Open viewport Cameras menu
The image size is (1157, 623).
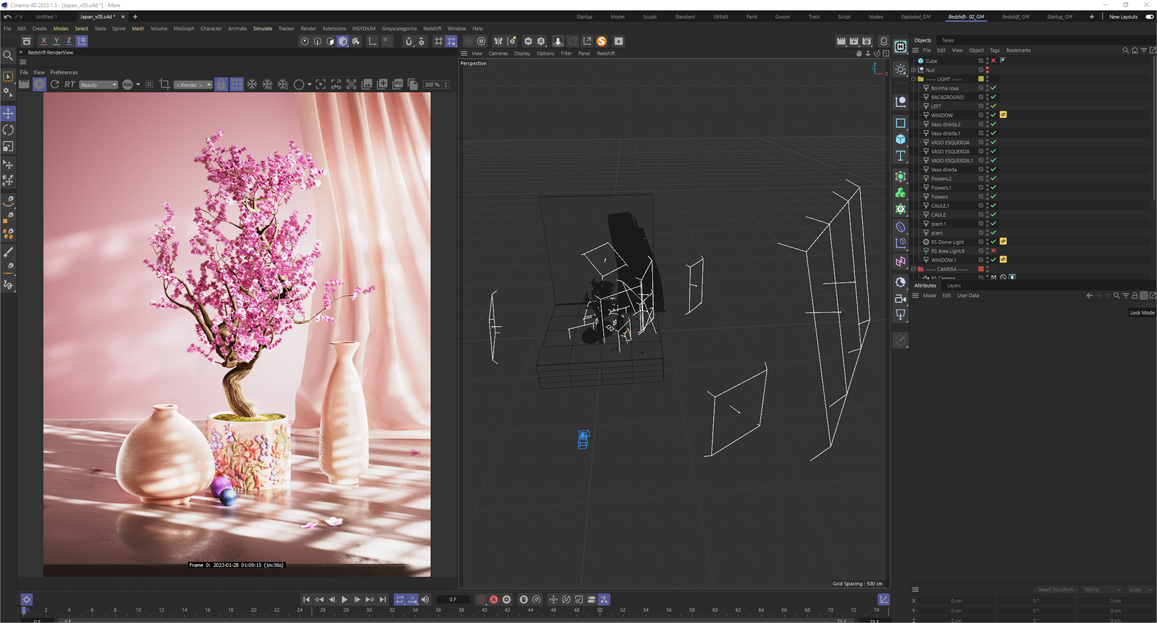[x=498, y=54]
